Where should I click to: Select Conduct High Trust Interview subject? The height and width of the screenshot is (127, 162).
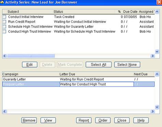tap(29, 31)
